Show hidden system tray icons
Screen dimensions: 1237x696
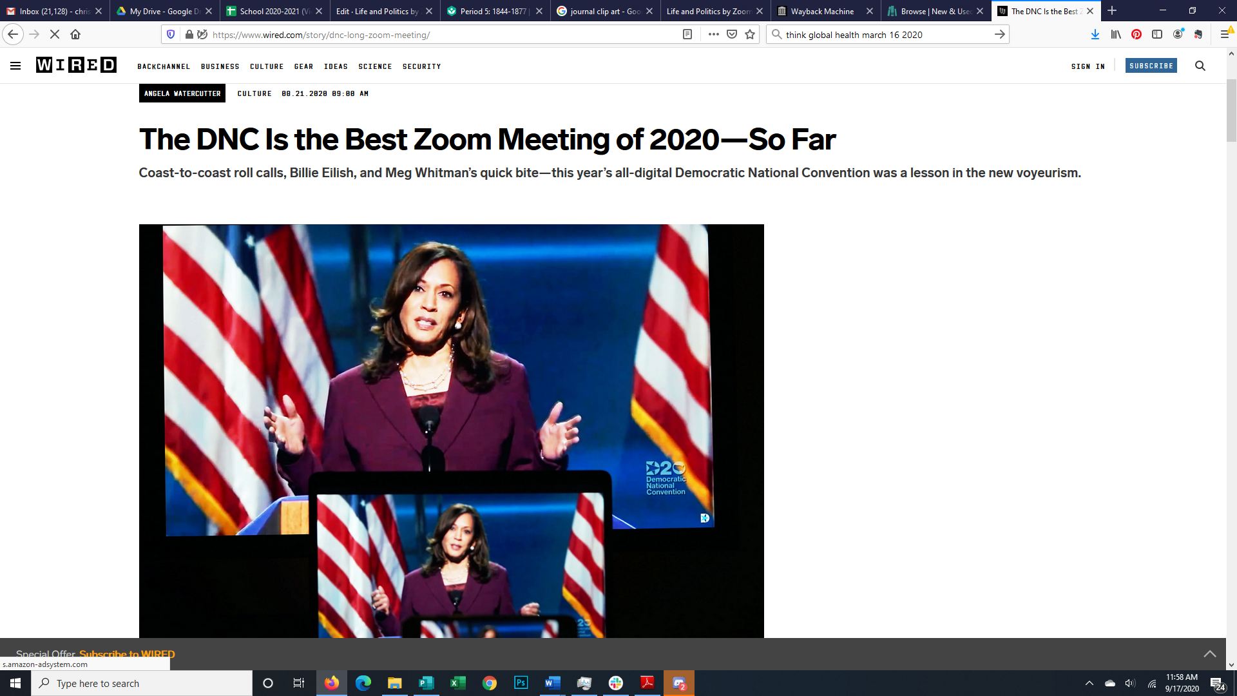pyautogui.click(x=1089, y=683)
